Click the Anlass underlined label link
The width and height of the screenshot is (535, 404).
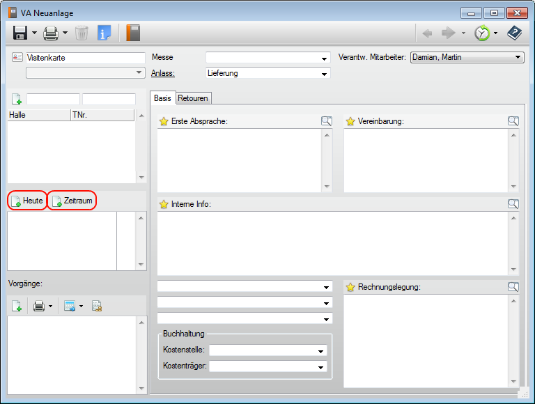pos(162,73)
